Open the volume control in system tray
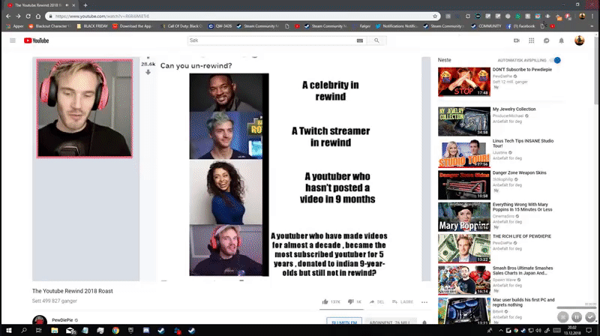600x336 pixels. click(538, 330)
